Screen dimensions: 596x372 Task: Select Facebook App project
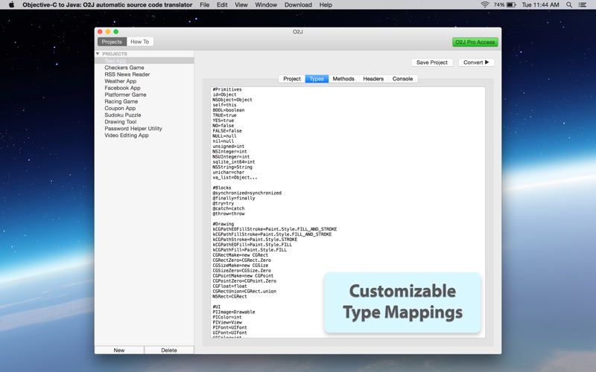tap(145, 88)
